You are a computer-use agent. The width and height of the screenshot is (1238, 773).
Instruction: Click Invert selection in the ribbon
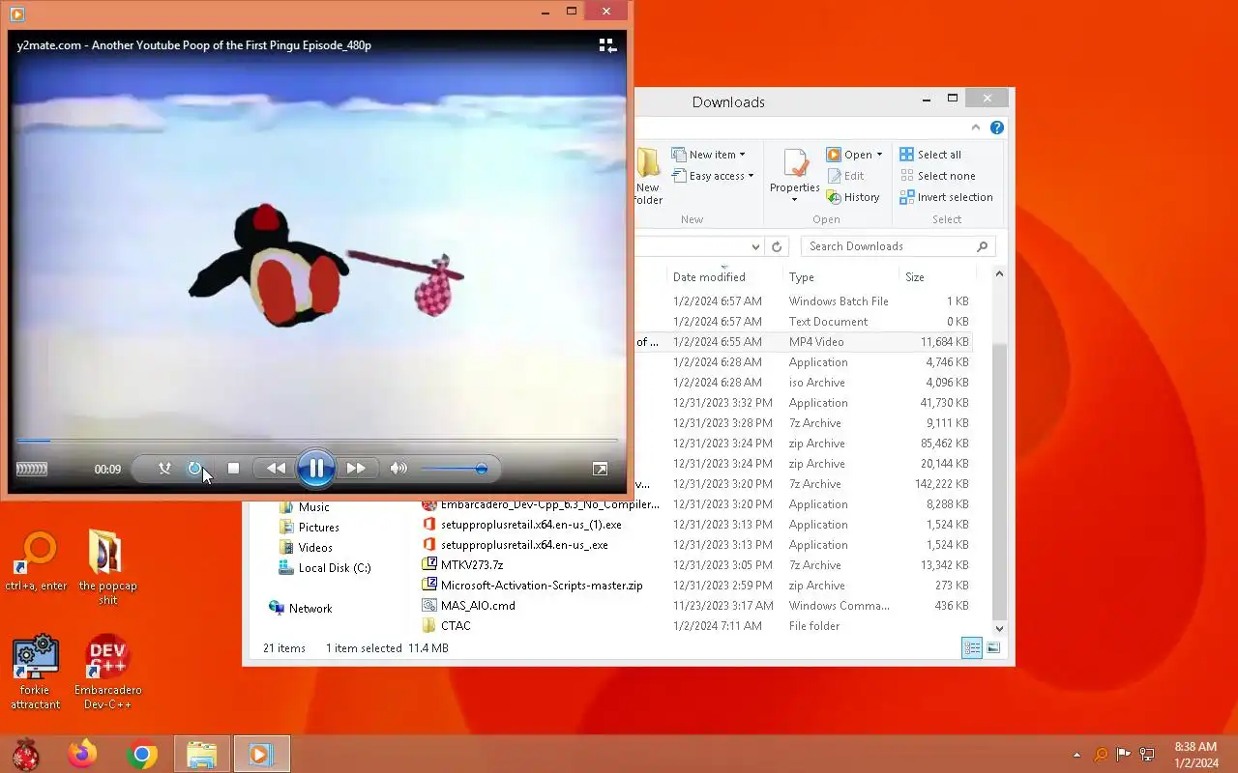point(946,197)
